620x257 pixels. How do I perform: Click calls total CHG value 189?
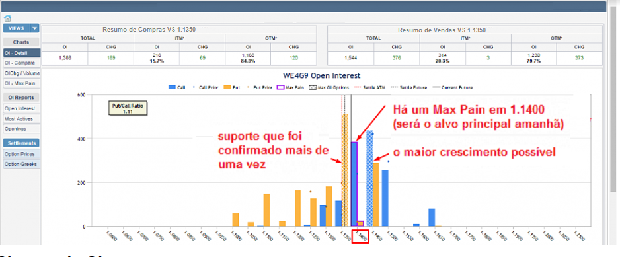111,57
